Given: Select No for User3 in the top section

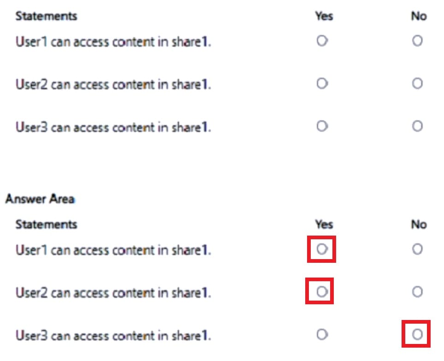Looking at the screenshot, I should 417,126.
